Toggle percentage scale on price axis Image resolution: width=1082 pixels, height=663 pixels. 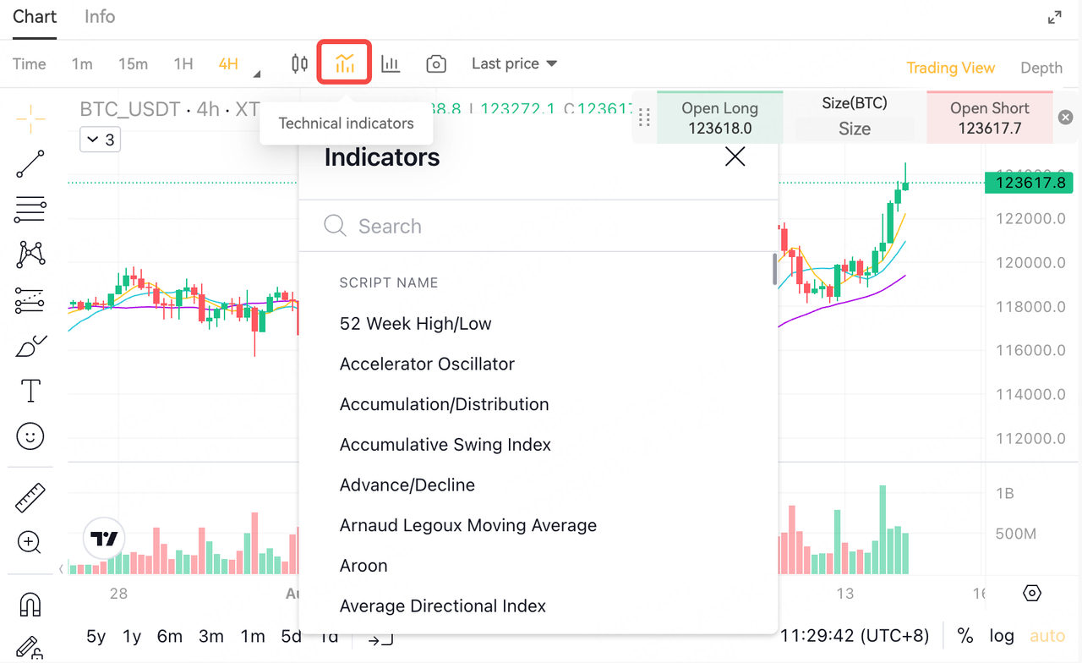pos(965,635)
